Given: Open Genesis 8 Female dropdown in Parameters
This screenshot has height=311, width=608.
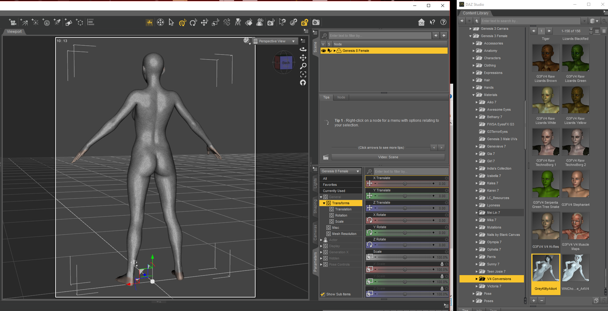Looking at the screenshot, I should click(x=341, y=171).
